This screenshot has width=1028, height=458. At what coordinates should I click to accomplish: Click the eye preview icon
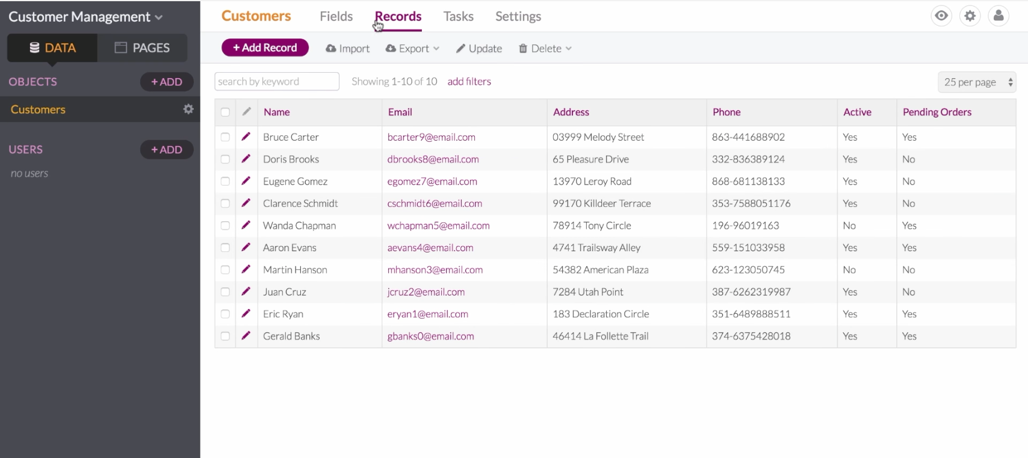(941, 16)
